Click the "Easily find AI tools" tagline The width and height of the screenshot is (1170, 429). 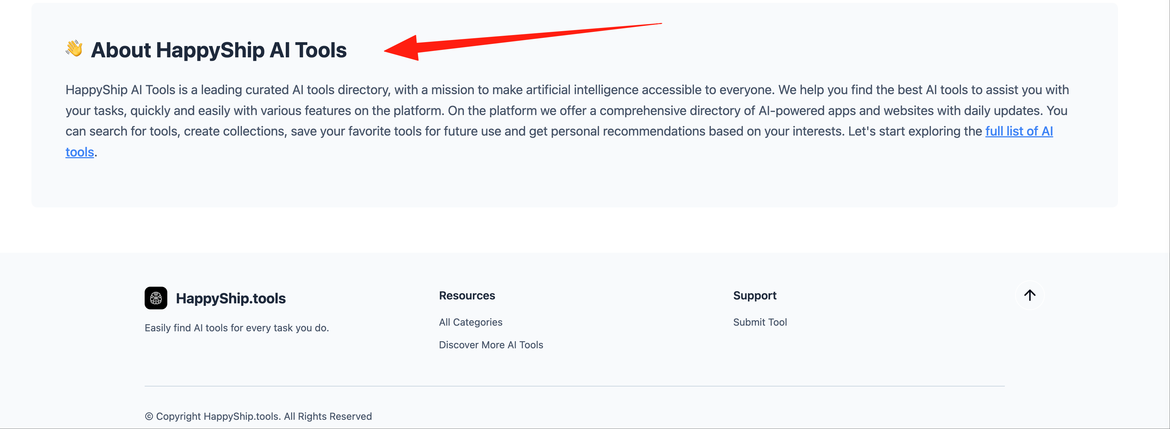[237, 328]
